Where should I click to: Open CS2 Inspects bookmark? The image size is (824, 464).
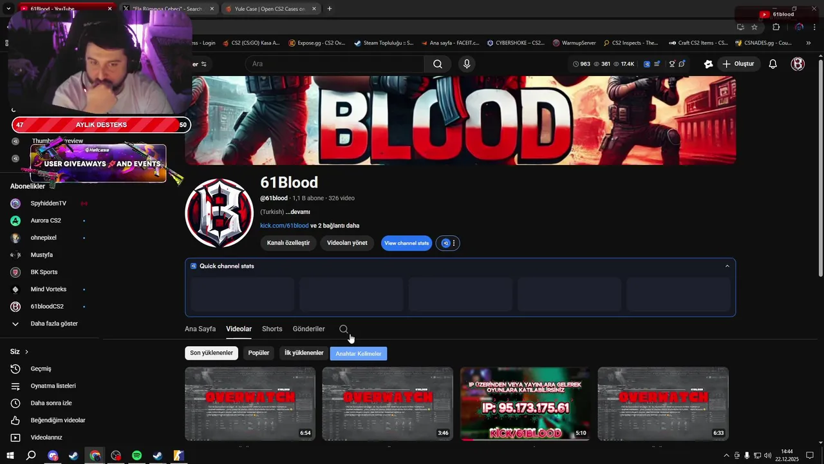(x=631, y=43)
